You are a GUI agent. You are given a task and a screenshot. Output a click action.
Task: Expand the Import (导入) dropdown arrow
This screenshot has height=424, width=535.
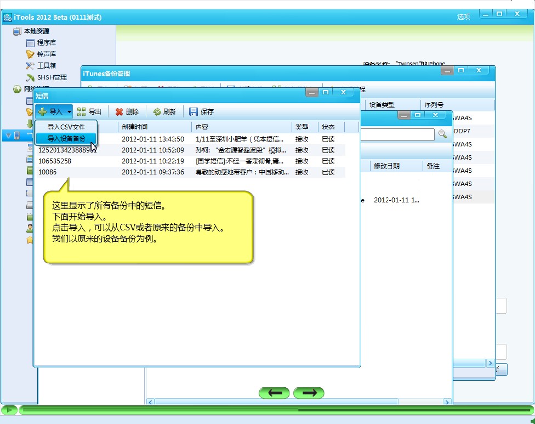(69, 112)
